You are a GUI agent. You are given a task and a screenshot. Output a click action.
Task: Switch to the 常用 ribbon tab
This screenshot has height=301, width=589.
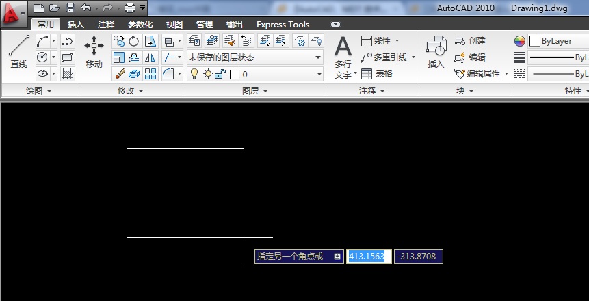45,25
